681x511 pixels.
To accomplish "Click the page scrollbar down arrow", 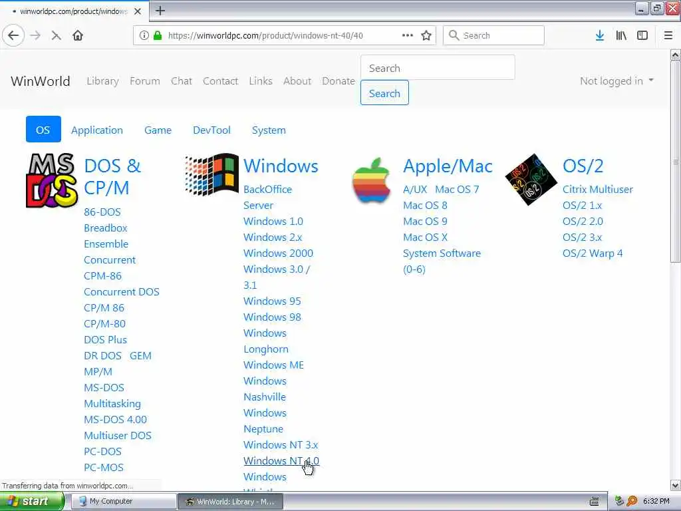I will pos(676,485).
